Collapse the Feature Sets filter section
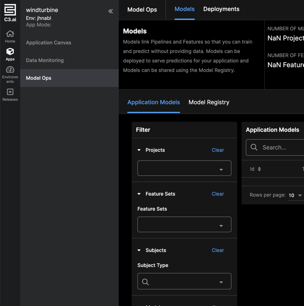The width and height of the screenshot is (304, 306). pos(139,194)
